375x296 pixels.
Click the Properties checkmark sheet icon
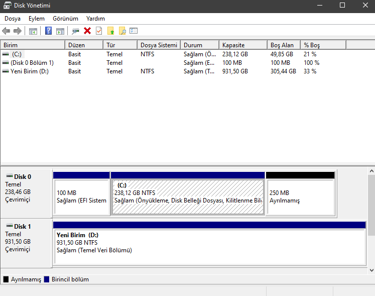[99, 31]
